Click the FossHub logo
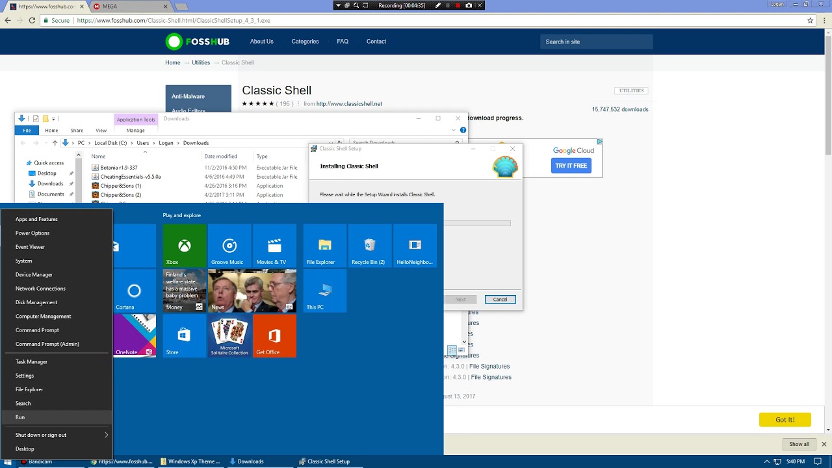Image resolution: width=832 pixels, height=468 pixels. [198, 42]
